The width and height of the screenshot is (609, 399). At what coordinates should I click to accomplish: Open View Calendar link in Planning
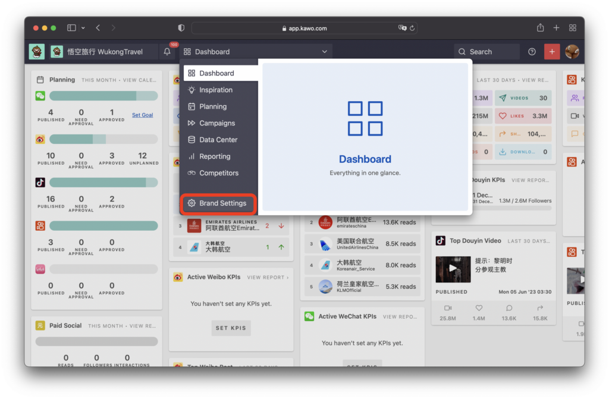(140, 80)
